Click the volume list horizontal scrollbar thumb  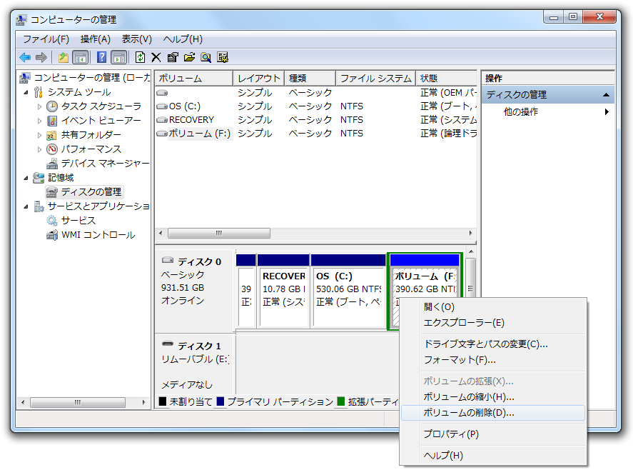tap(219, 233)
